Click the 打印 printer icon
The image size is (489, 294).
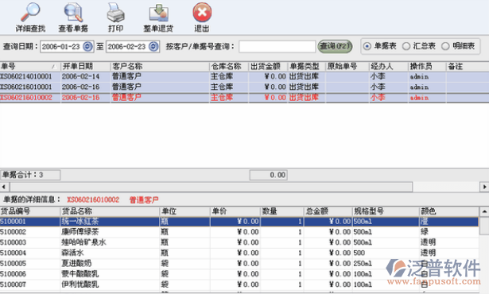pos(116,13)
